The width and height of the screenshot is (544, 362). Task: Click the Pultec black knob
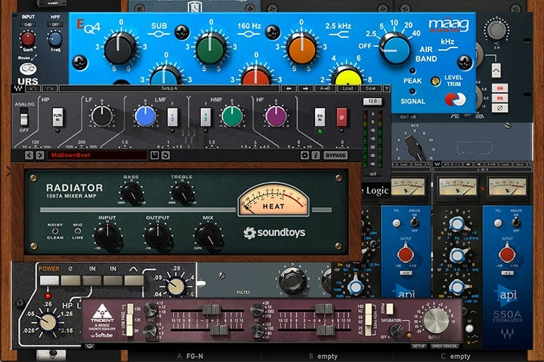coord(292,280)
